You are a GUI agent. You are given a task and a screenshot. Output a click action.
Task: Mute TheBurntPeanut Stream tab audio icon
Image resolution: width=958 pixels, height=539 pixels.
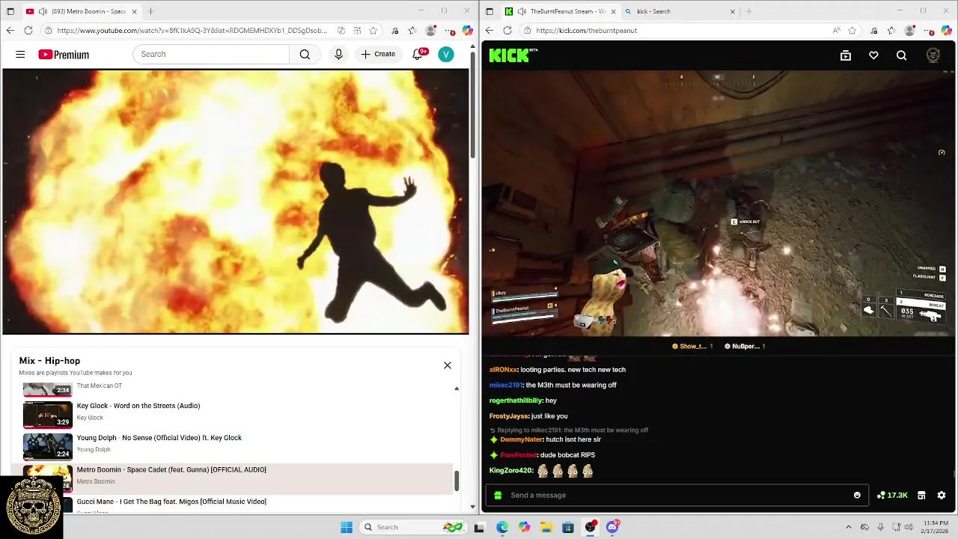click(x=522, y=11)
